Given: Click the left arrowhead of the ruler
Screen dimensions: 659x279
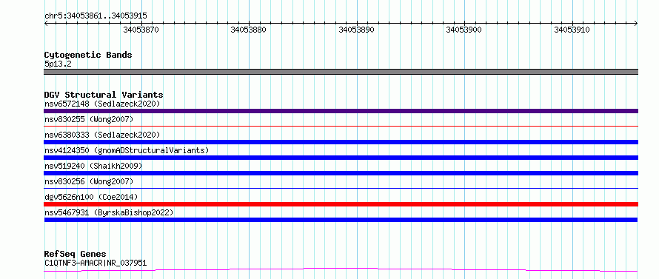Looking at the screenshot, I should pyautogui.click(x=46, y=23).
